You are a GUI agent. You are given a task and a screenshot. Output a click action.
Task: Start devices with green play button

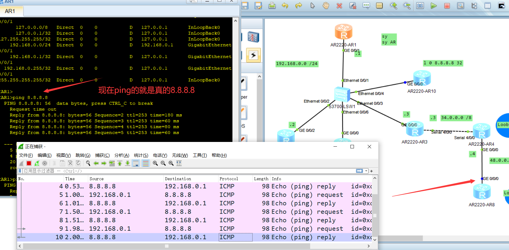434,5
